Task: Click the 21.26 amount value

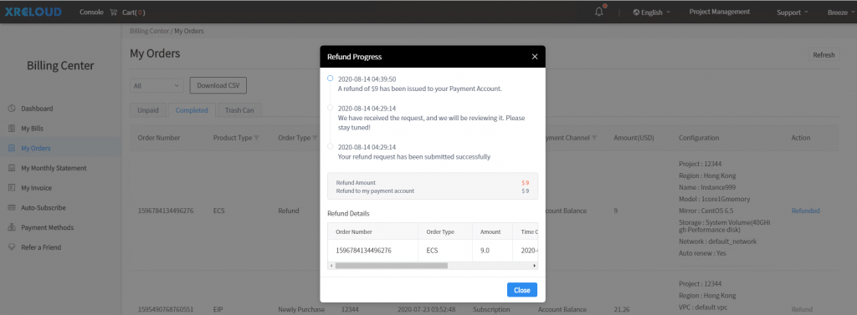Action: (622, 309)
